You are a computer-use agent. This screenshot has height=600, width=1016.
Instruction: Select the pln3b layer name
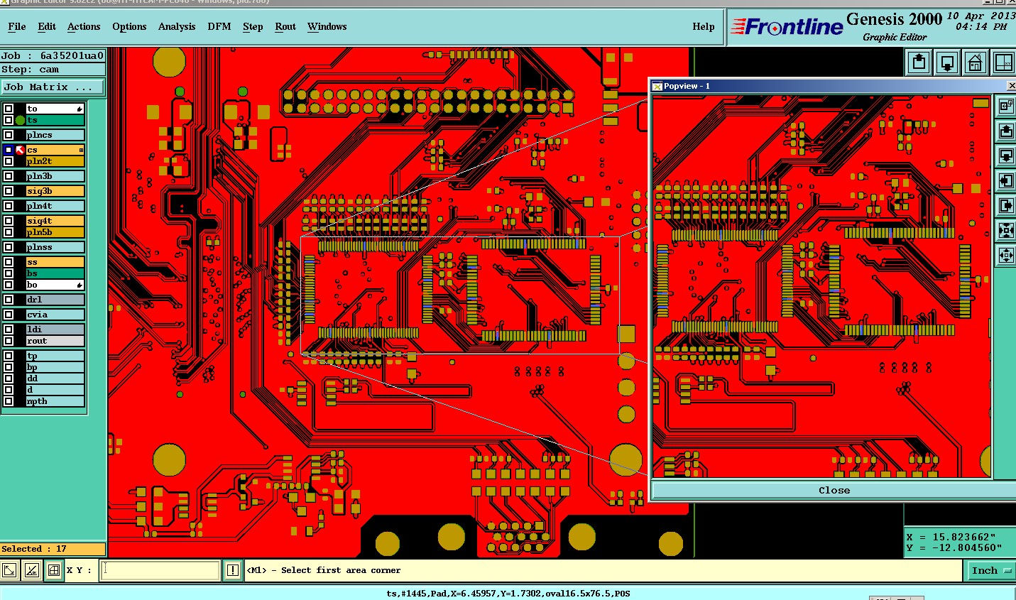[55, 176]
